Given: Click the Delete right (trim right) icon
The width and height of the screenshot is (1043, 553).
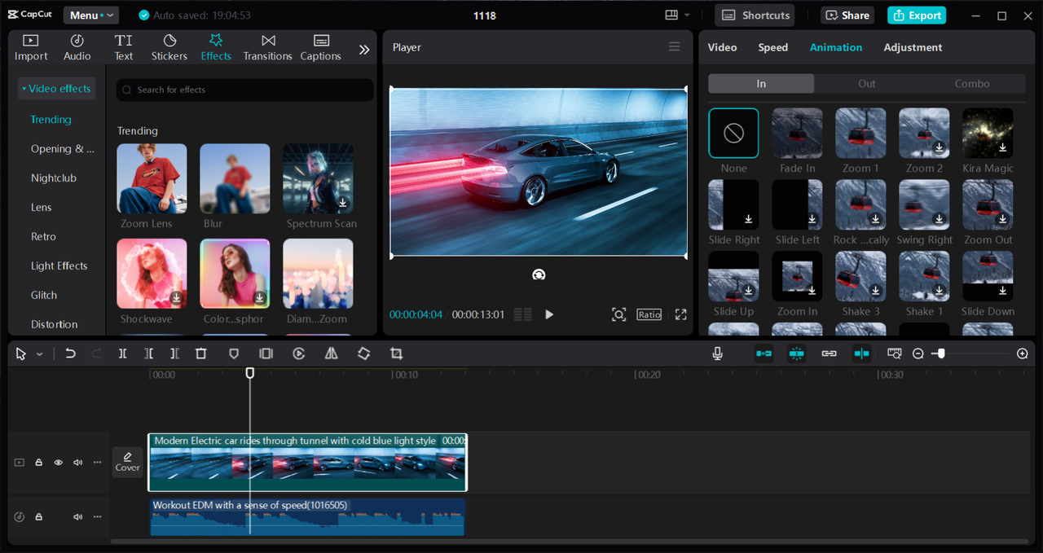Looking at the screenshot, I should click(174, 353).
